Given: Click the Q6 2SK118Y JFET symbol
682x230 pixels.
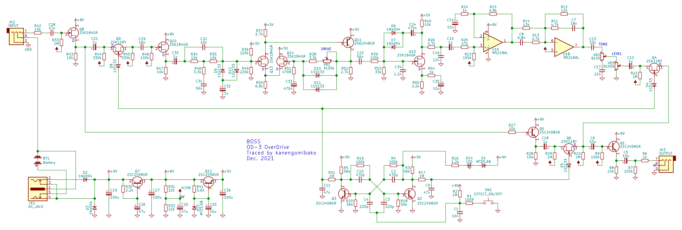Looking at the screenshot, I should (569, 149).
